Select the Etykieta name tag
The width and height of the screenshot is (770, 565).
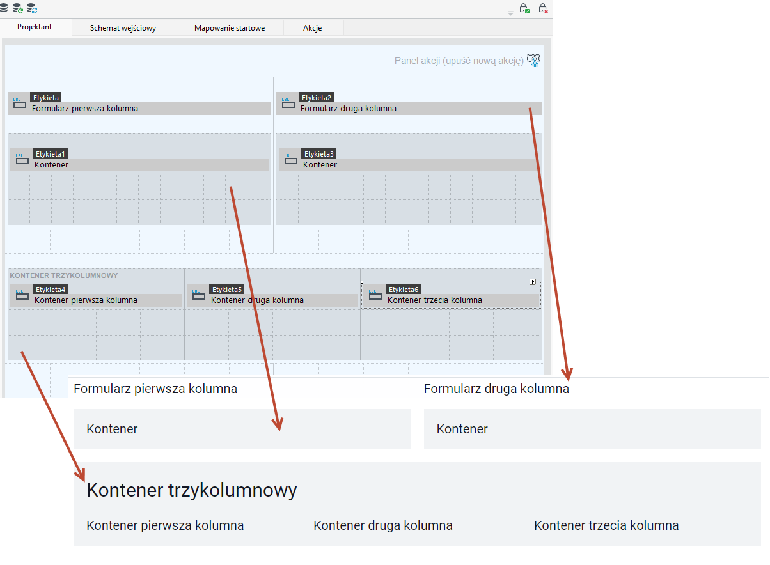(x=45, y=98)
